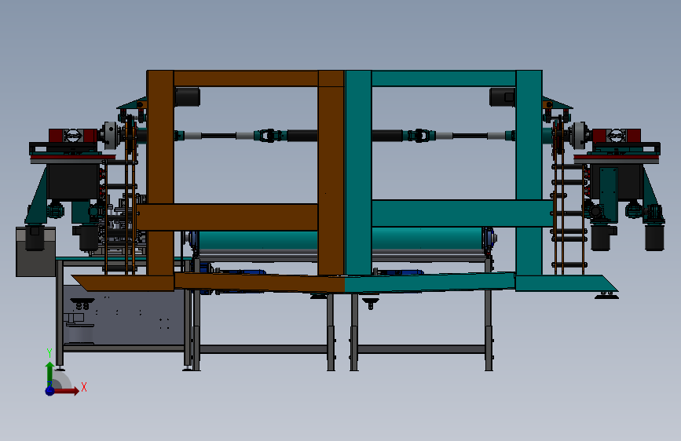Image resolution: width=681 pixels, height=441 pixels.
Task: Select the brown base foot at bottom left
Action: [123, 282]
